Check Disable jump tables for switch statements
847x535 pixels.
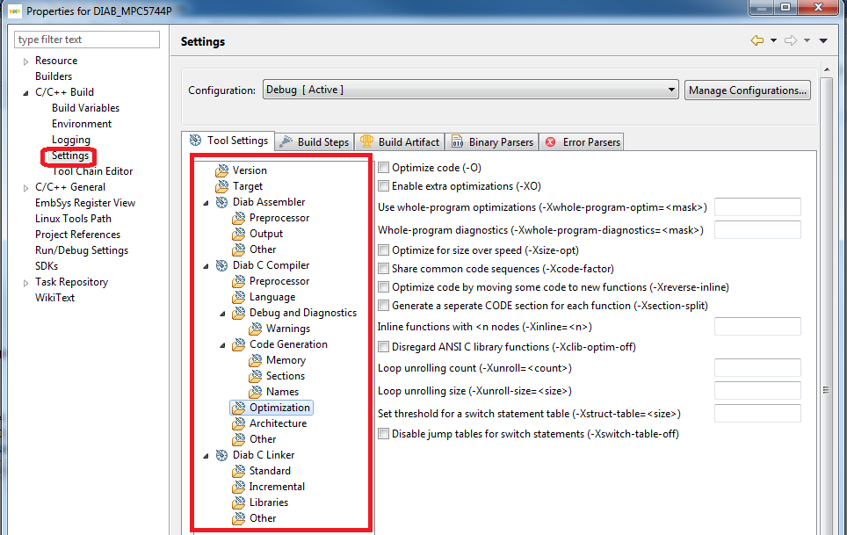384,433
